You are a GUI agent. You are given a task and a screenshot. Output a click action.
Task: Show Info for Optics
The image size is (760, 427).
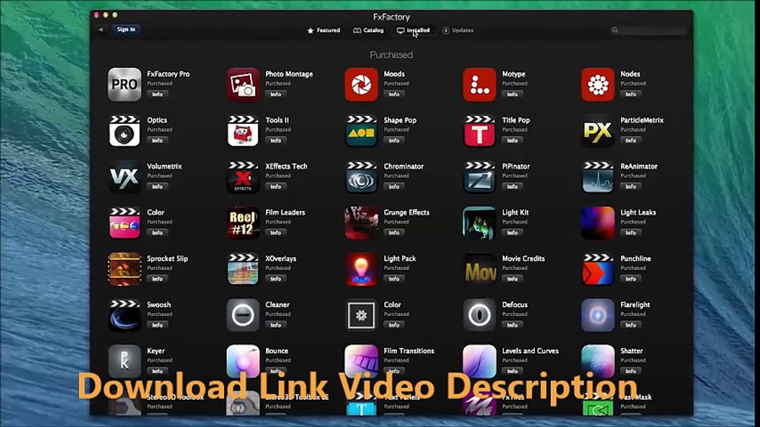click(x=157, y=141)
